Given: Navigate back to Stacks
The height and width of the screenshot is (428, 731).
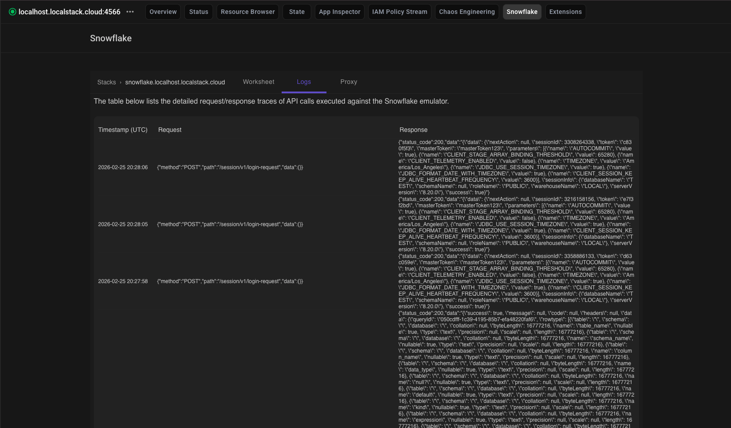Looking at the screenshot, I should coord(107,82).
